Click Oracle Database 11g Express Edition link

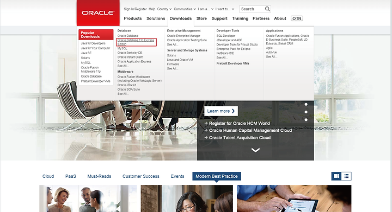[136, 42]
